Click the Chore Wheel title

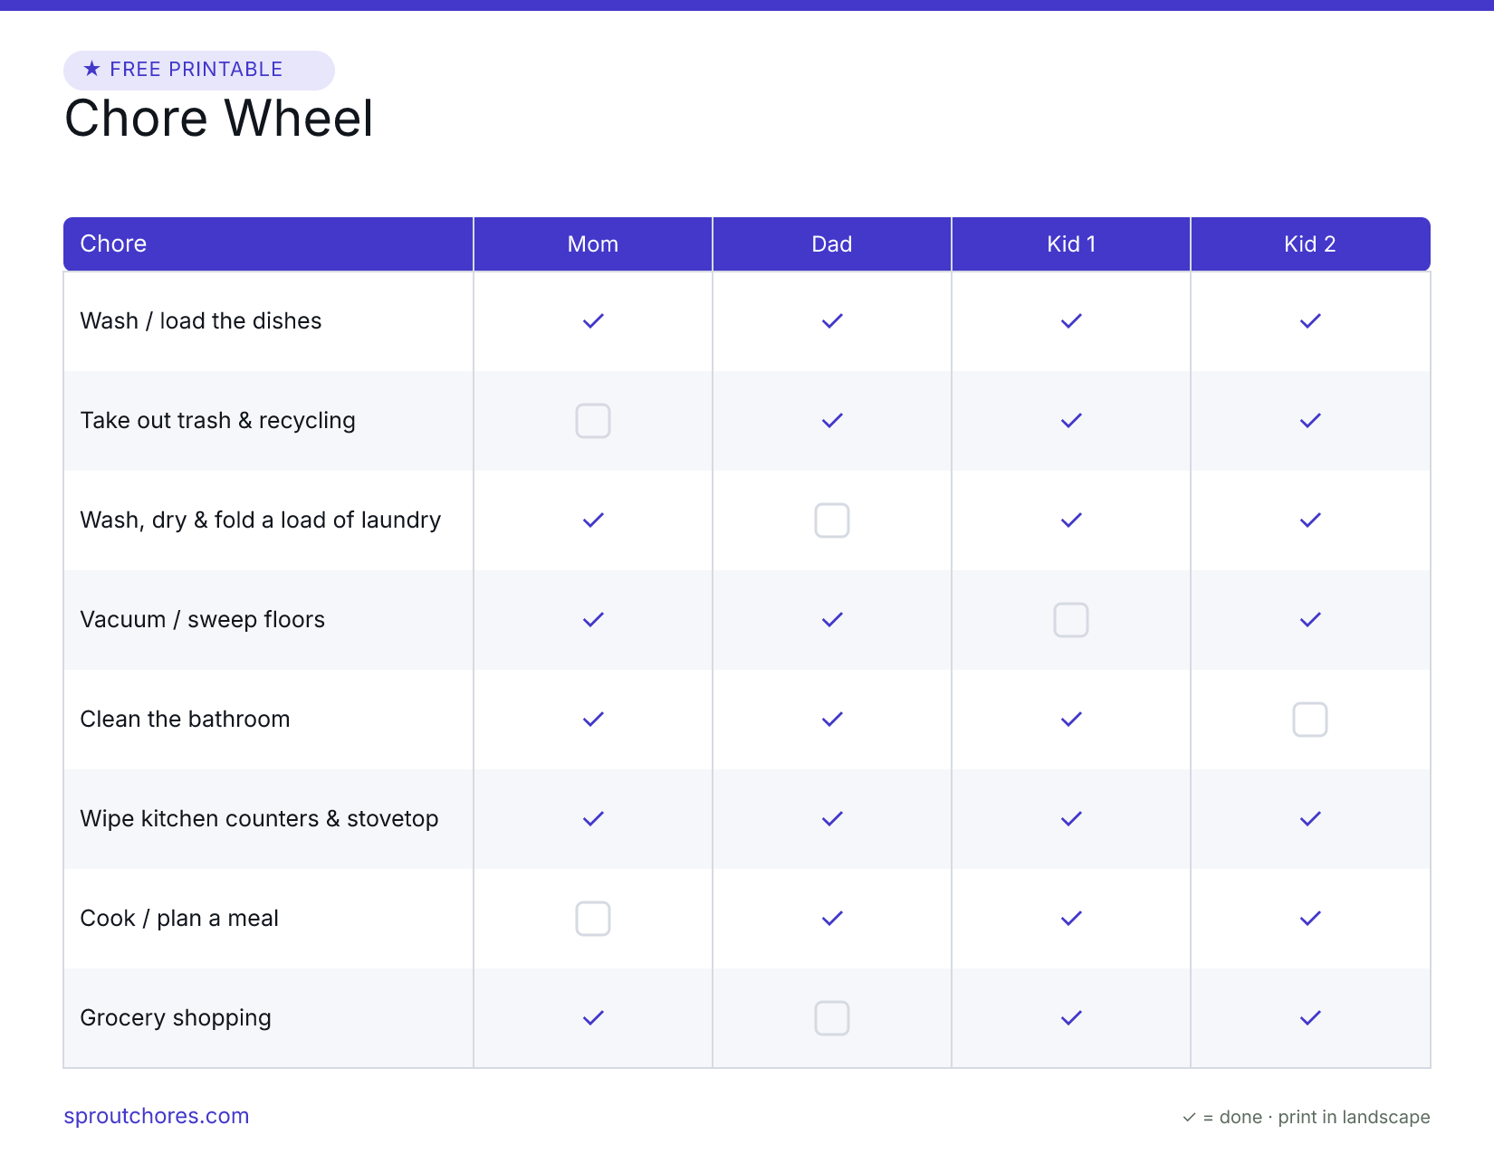coord(218,119)
